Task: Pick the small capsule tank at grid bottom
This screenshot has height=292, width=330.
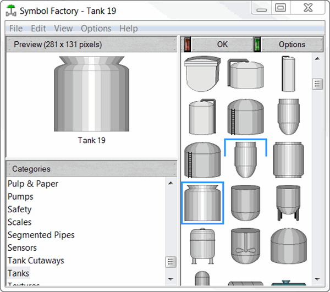Action: 202,278
